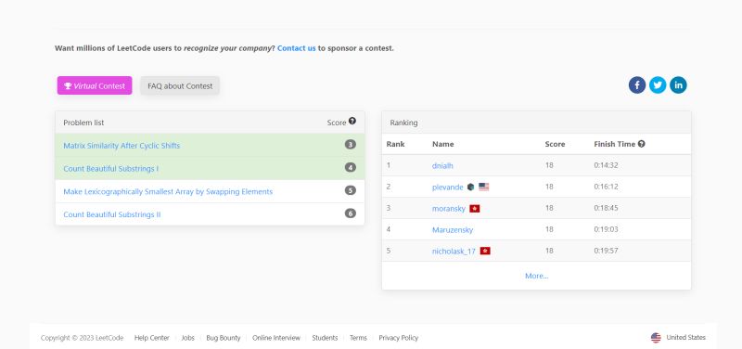742x349 pixels.
Task: Open Make Lexicographically Smallest Array problem
Action: pos(168,192)
